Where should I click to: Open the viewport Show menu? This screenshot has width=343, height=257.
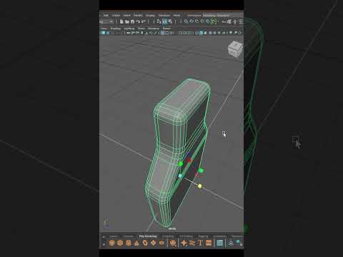[141, 29]
